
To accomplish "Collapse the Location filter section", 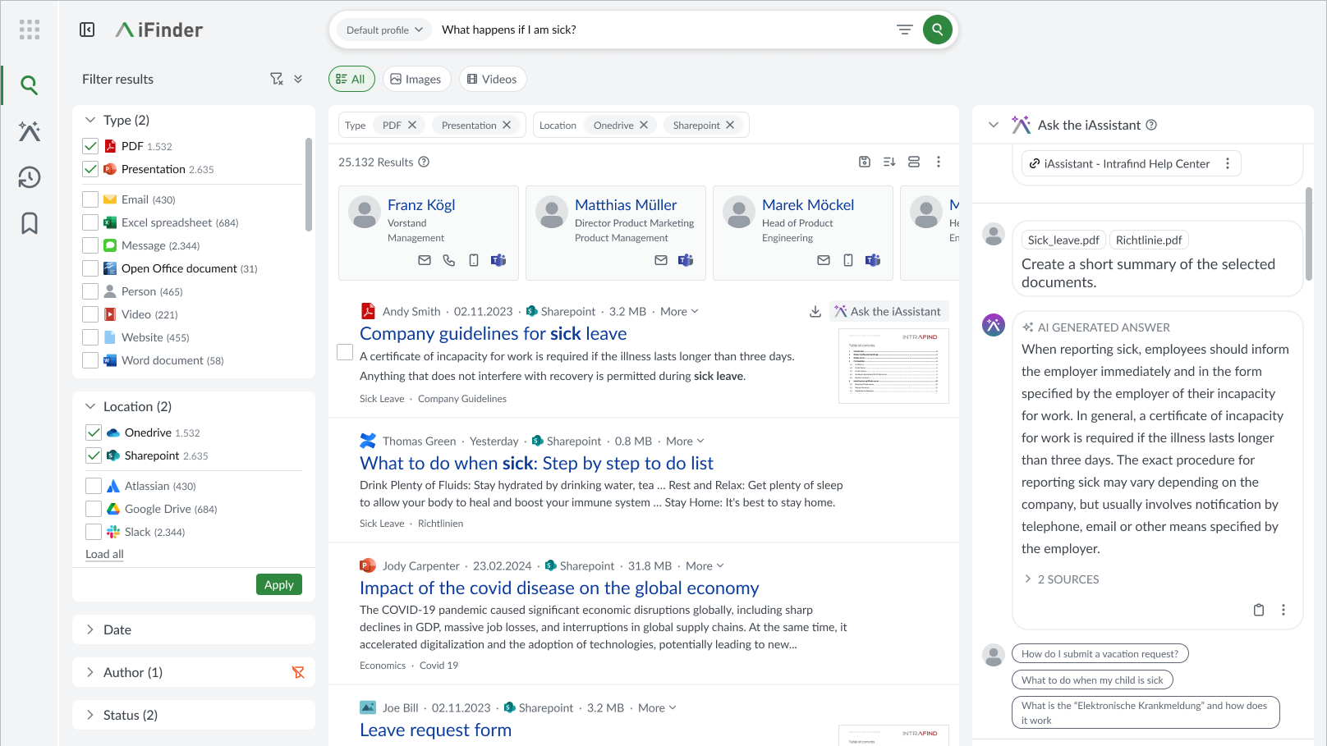I will tap(90, 406).
